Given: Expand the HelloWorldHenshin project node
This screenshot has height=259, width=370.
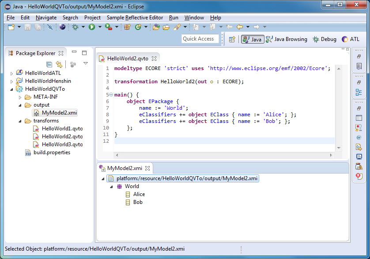Looking at the screenshot, I should click(x=11, y=81).
